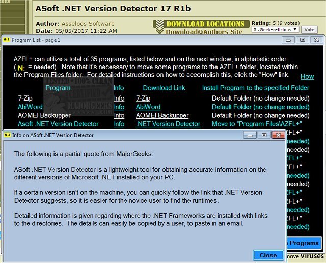The image size is (326, 263).
Task: Follow the .NET Version Detector download link
Action: point(168,124)
